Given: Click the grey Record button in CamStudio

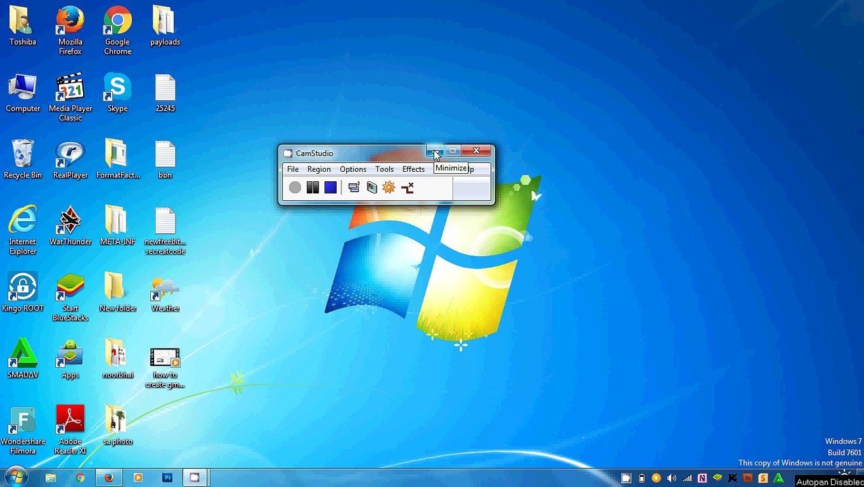Looking at the screenshot, I should (x=295, y=188).
